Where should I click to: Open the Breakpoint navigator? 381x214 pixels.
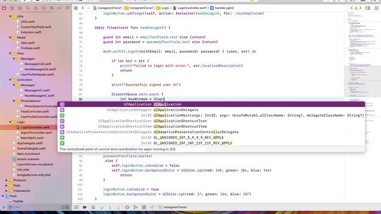click(60, 8)
